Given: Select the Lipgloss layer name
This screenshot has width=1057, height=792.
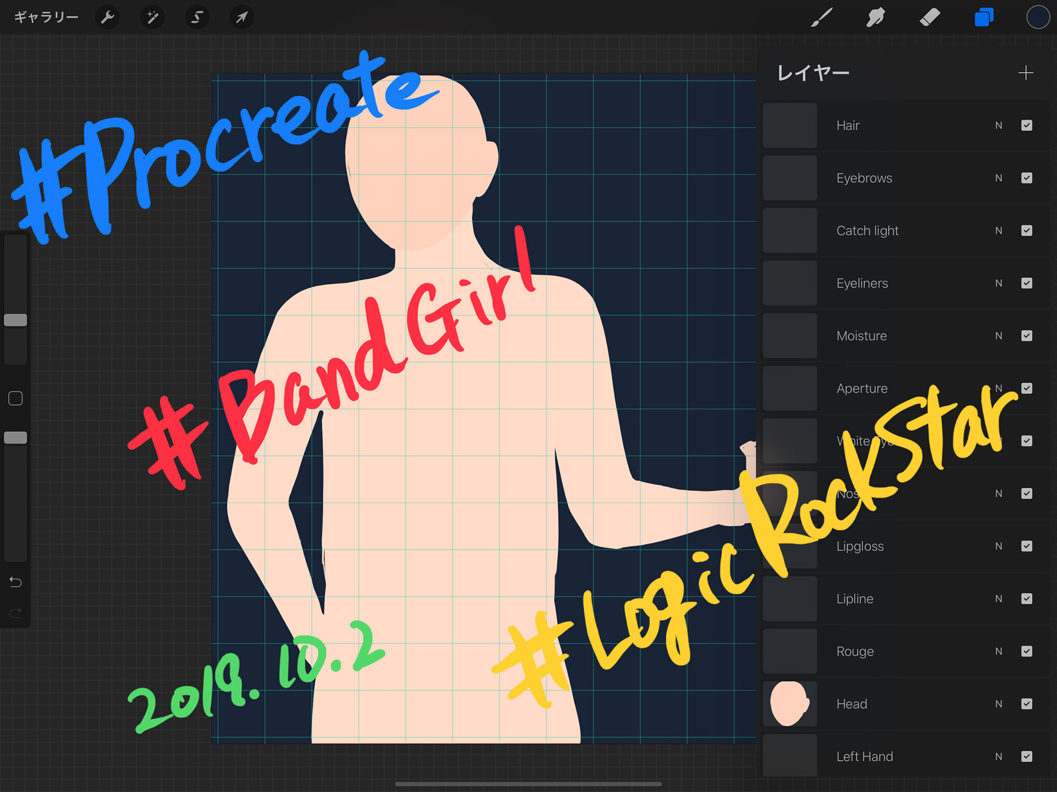Looking at the screenshot, I should [860, 546].
